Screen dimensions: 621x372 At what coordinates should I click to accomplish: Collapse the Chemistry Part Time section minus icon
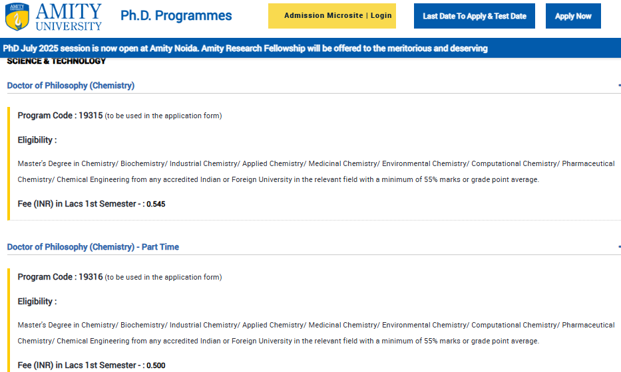pos(618,247)
